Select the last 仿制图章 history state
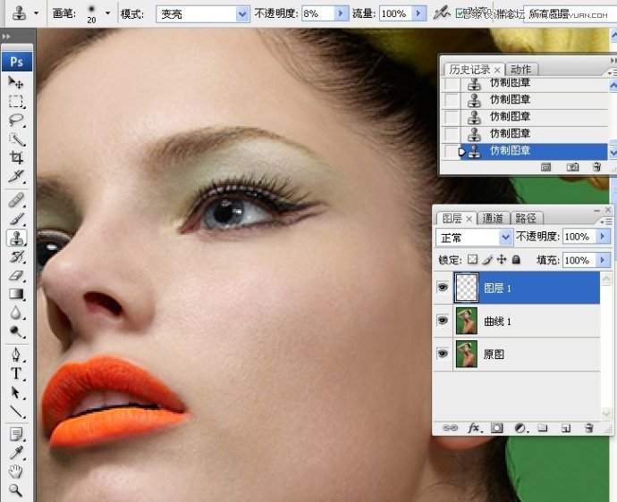Viewport: 617px width, 502px height. [510, 150]
